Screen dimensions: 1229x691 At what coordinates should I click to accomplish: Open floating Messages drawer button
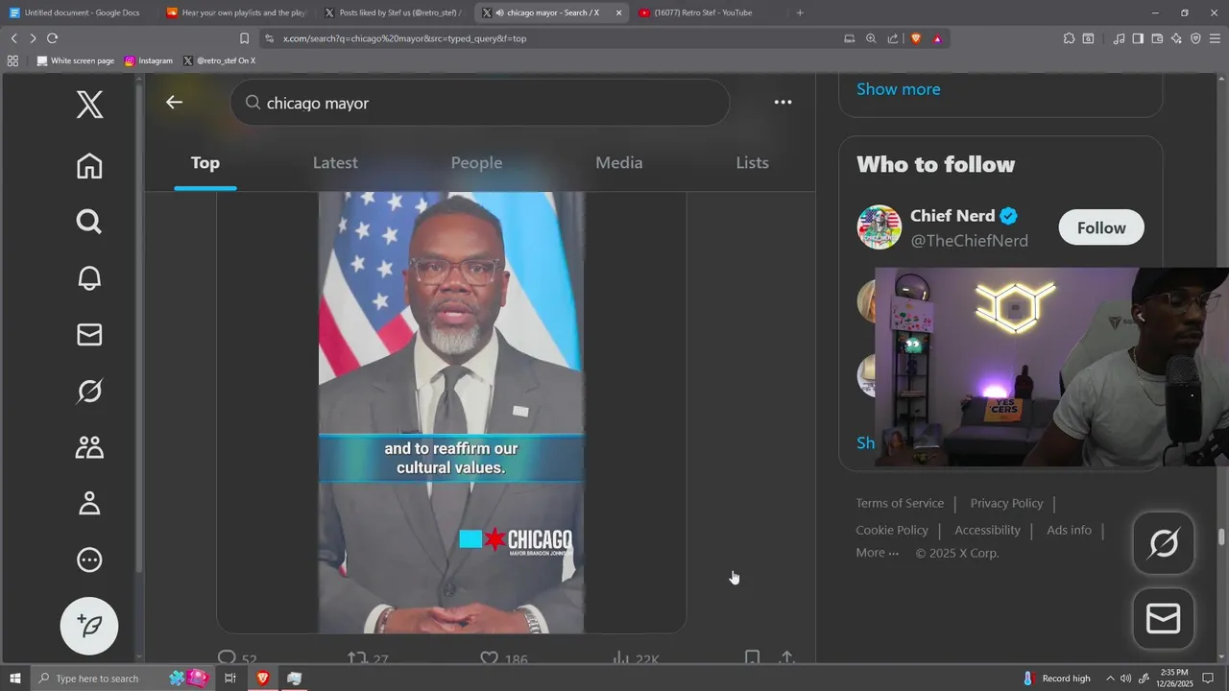coord(1164,619)
